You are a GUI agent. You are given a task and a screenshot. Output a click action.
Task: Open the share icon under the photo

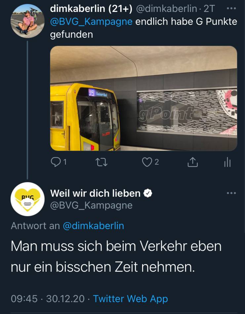192,162
